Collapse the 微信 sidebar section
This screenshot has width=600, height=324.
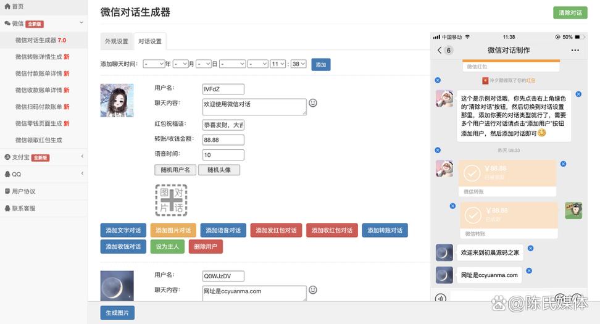(x=81, y=23)
